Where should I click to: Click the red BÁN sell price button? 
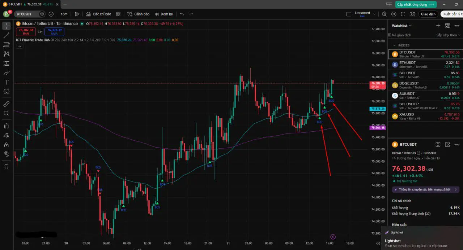pyautogui.click(x=26, y=32)
